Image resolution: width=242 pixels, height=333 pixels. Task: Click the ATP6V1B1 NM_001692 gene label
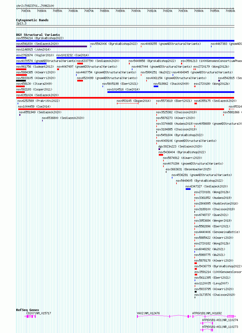(x=207, y=313)
